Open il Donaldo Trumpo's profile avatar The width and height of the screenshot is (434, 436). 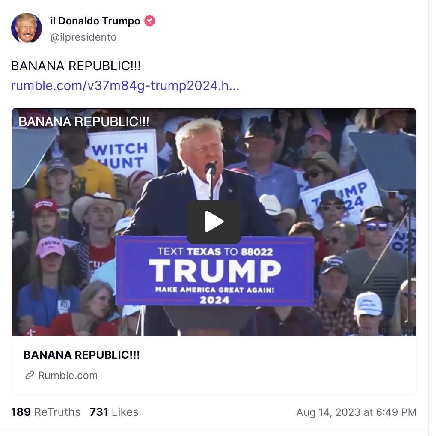(27, 28)
